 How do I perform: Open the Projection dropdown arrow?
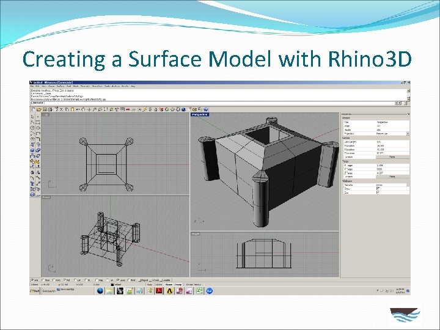pos(408,134)
